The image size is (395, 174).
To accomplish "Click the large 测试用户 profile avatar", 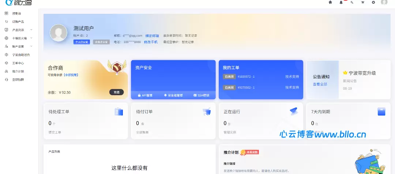I will click(x=59, y=33).
